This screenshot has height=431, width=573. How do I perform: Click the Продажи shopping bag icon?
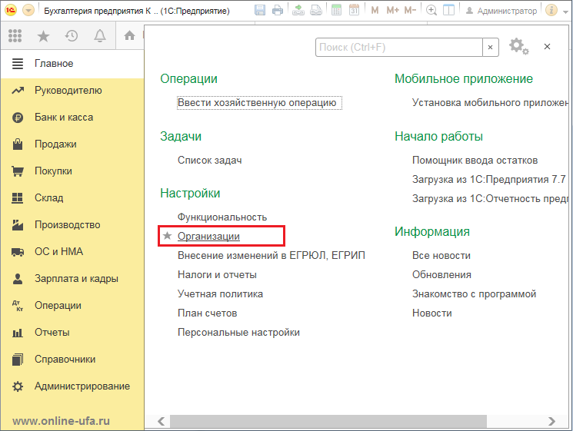pos(18,144)
